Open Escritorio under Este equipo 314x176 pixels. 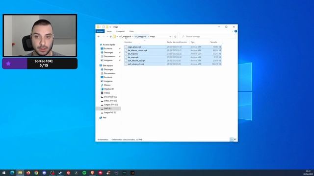tap(108, 77)
